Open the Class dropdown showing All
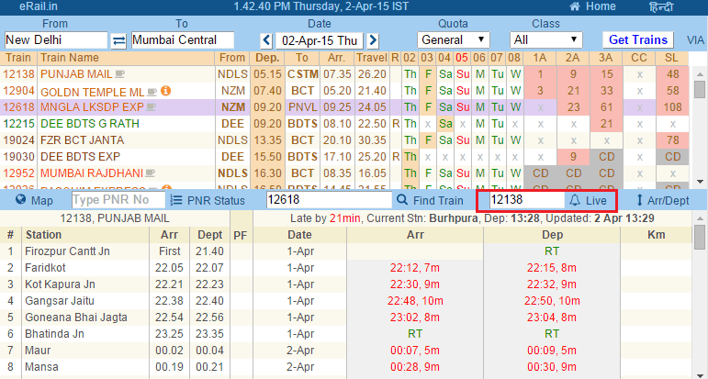Viewport: 708px width, 379px height. [x=545, y=40]
